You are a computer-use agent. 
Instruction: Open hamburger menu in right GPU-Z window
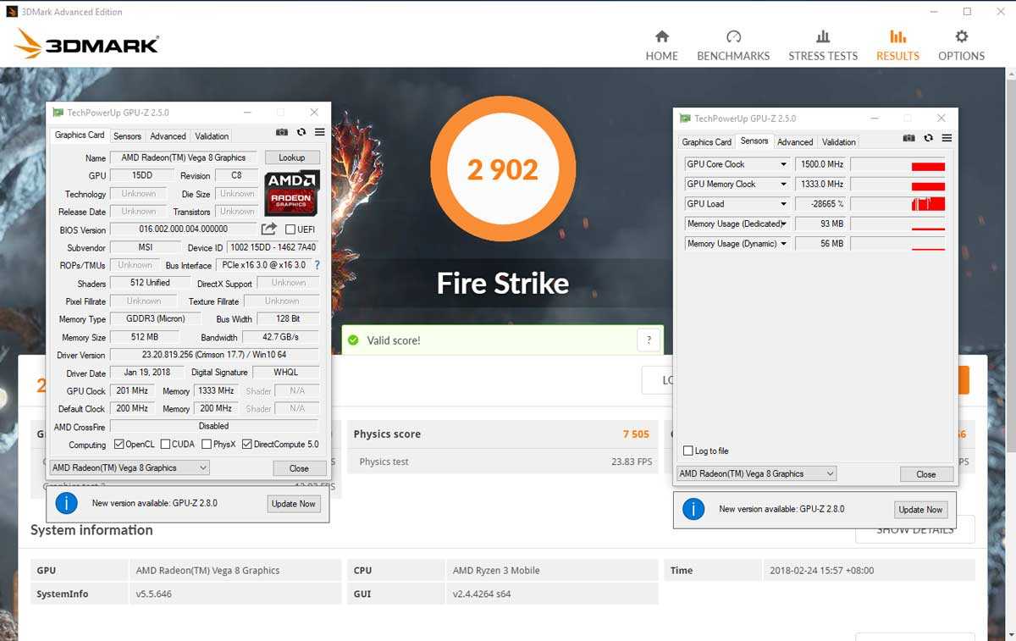(x=947, y=138)
